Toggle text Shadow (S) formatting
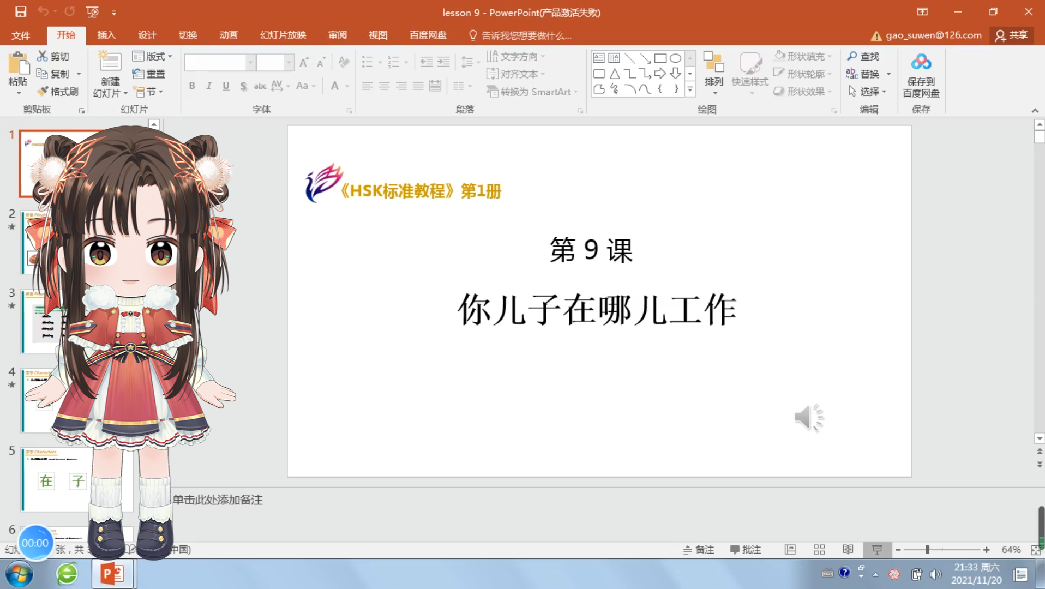1045x589 pixels. click(243, 86)
